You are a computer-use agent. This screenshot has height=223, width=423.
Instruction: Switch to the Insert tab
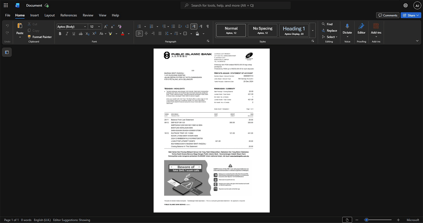tap(34, 15)
